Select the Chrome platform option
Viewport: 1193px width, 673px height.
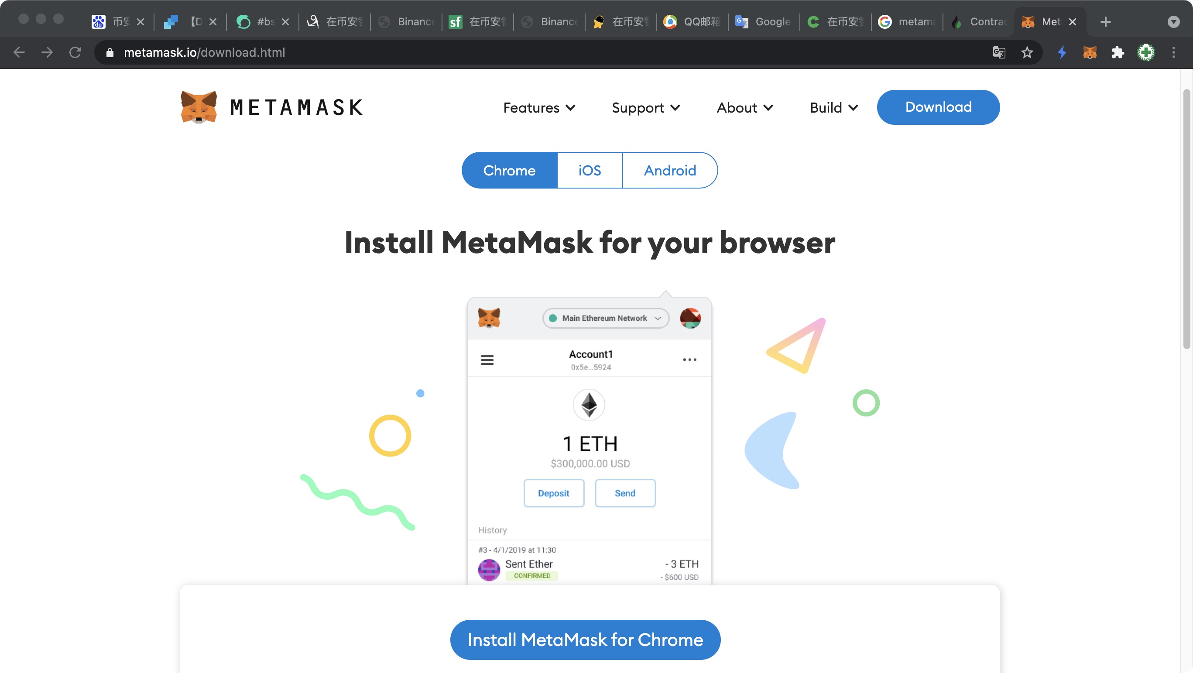click(509, 171)
